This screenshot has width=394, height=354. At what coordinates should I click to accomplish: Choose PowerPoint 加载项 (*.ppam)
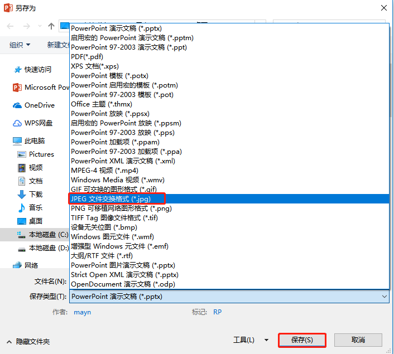click(229, 142)
